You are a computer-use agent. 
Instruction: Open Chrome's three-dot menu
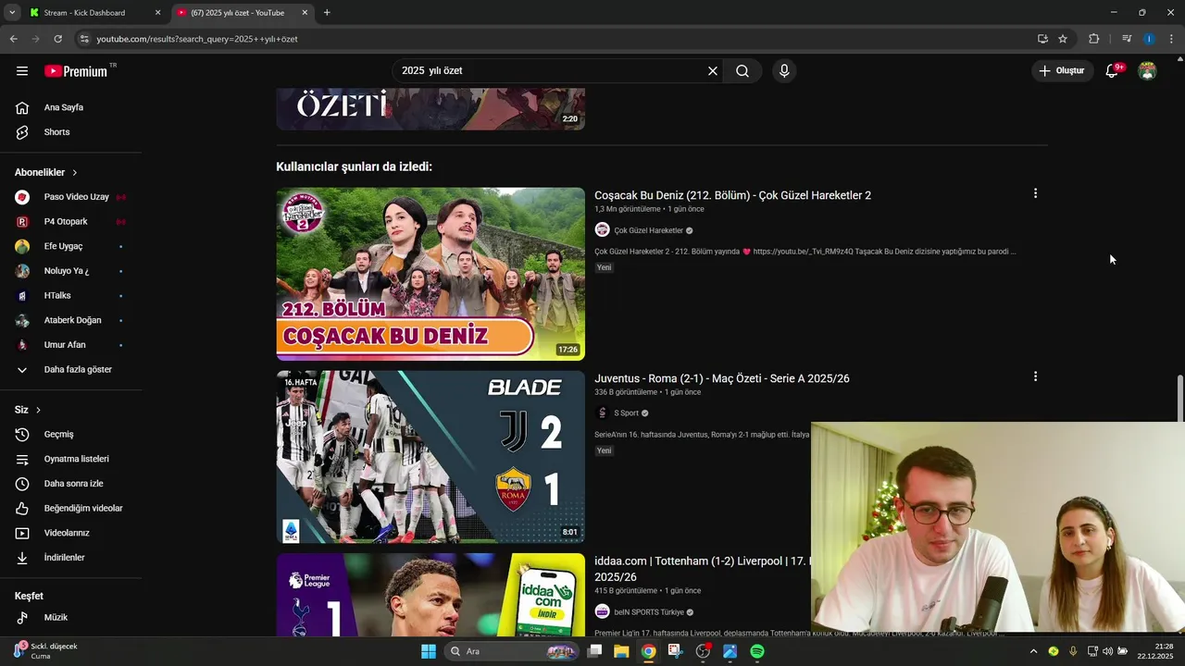(x=1172, y=39)
